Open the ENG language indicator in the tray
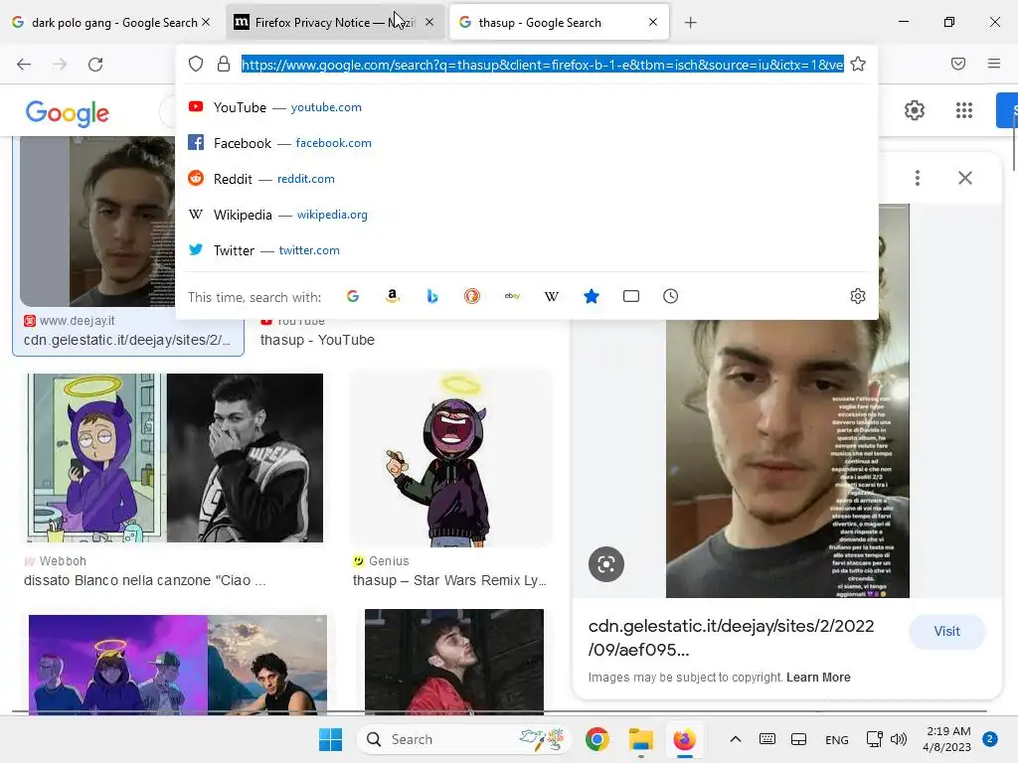1018x763 pixels. [836, 739]
